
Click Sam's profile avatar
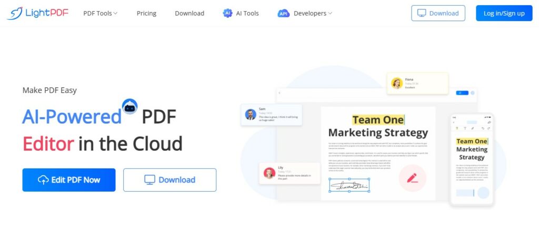[x=251, y=115]
